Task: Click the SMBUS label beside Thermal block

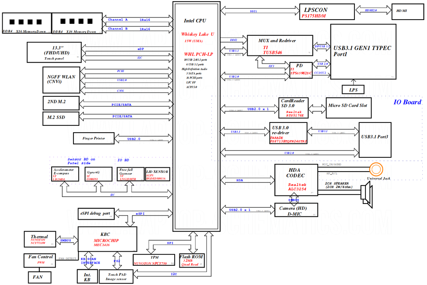Action: 66,240
